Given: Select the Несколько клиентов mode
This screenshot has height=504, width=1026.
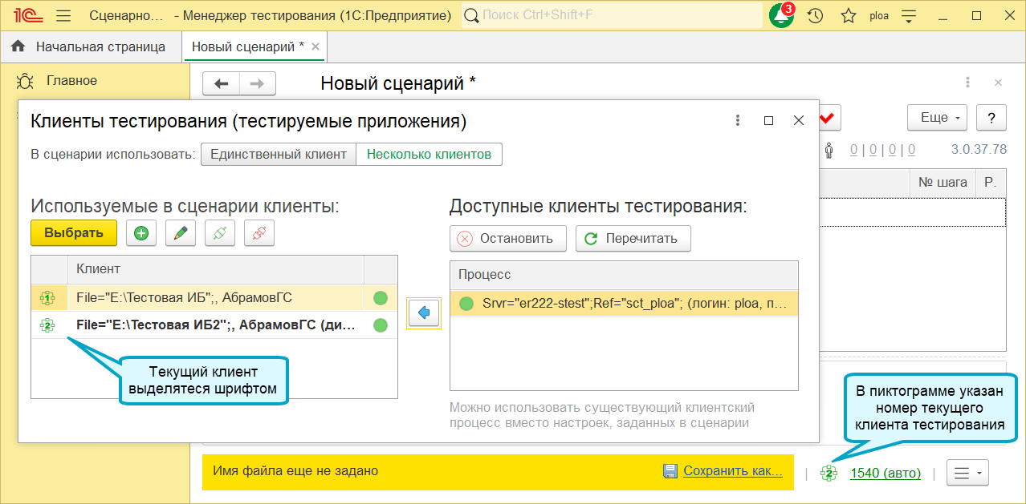Looking at the screenshot, I should point(429,155).
